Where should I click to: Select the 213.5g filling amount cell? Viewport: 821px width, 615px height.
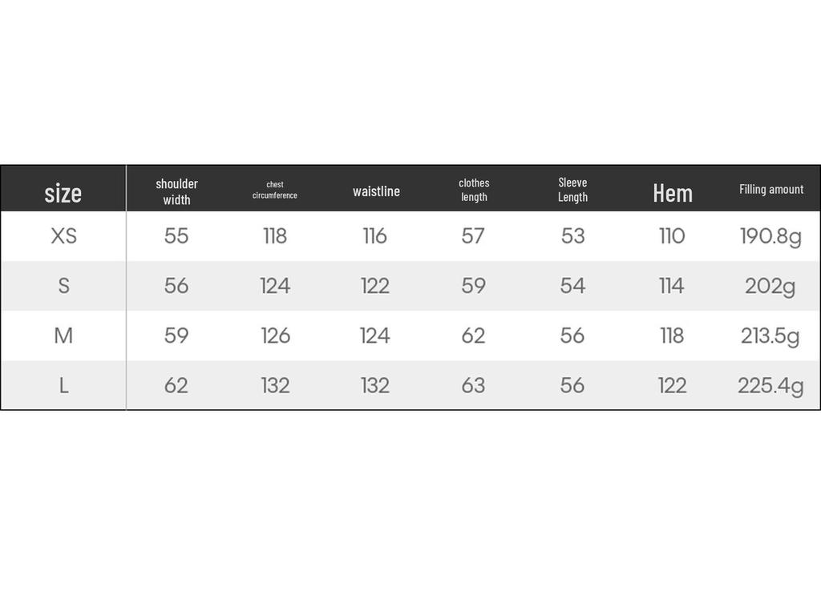coord(770,336)
